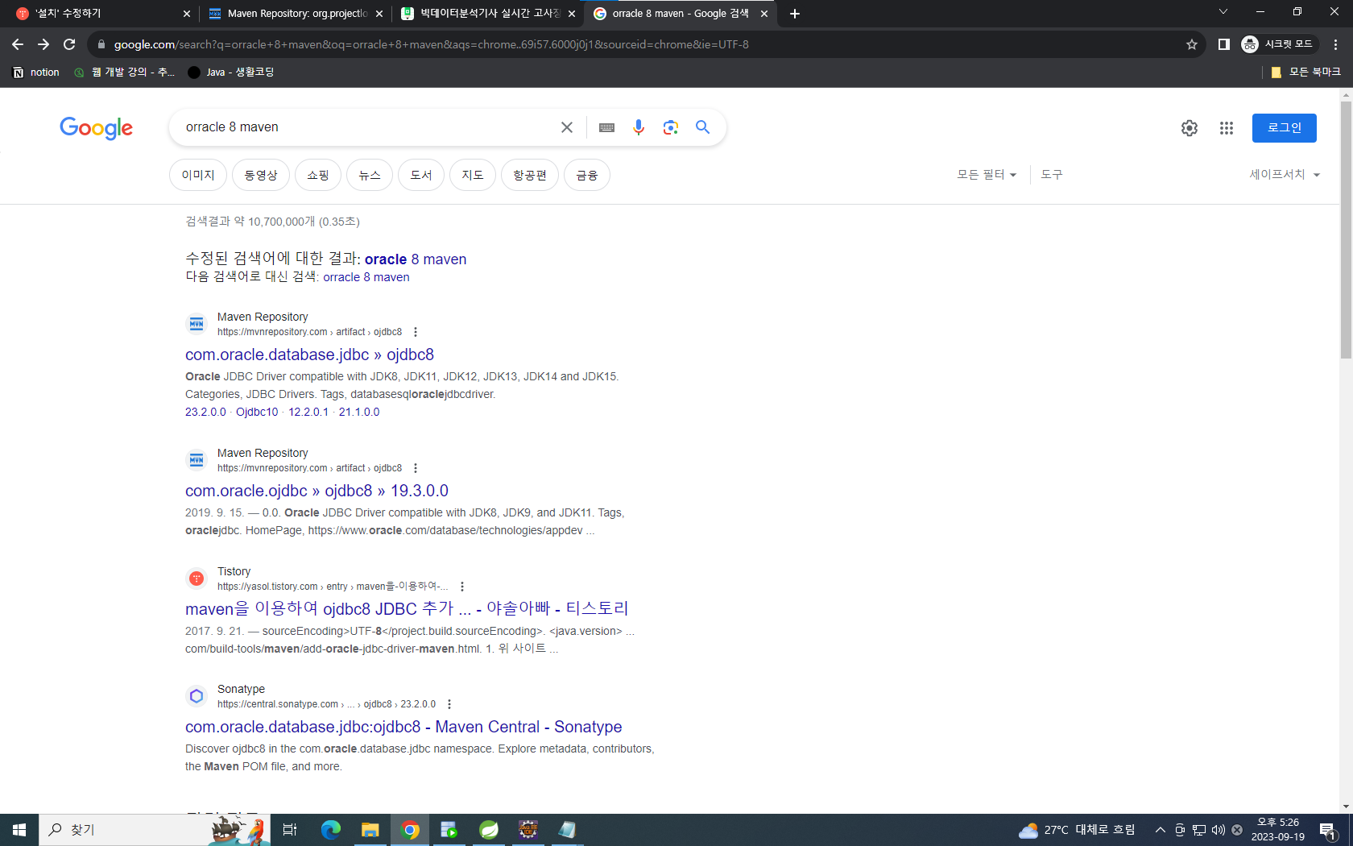The height and width of the screenshot is (846, 1353).
Task: Filter results by 이미지
Action: [198, 175]
